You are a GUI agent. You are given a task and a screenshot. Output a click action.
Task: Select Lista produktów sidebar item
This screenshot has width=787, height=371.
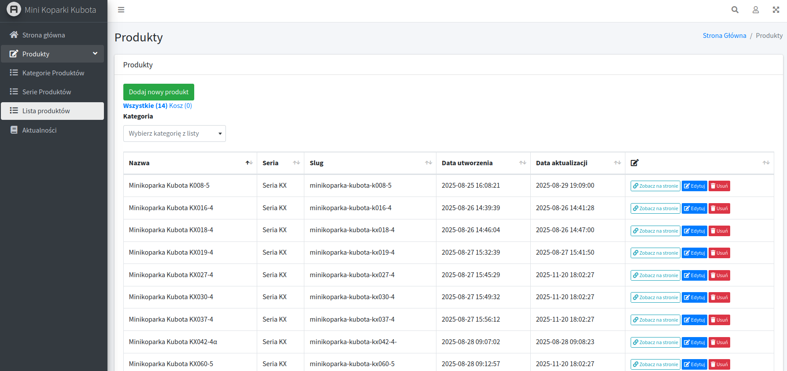coord(52,111)
